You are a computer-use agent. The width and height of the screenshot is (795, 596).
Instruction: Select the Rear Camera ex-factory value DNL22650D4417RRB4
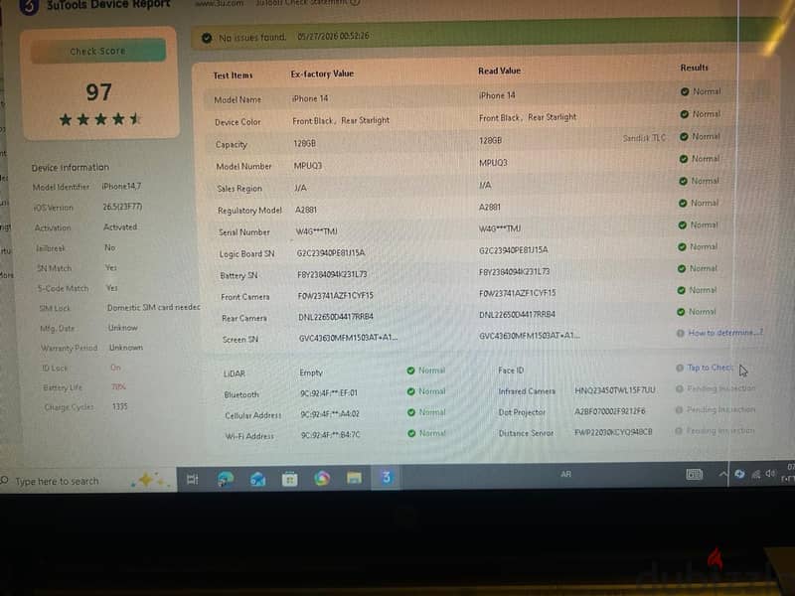point(336,317)
